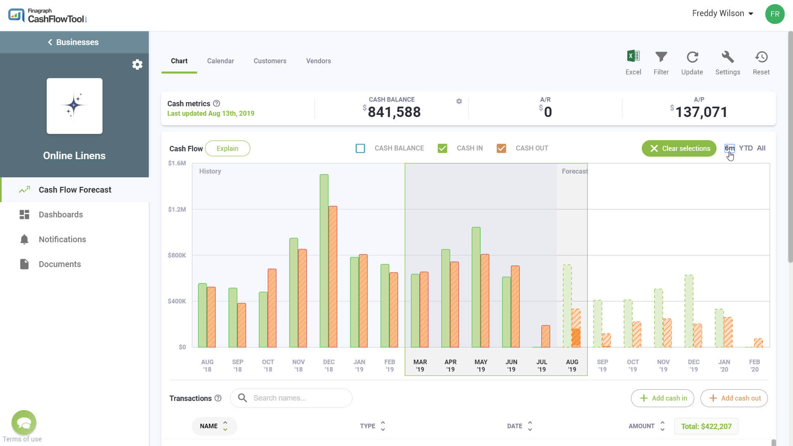Switch to the Vendors tab
Viewport: 793px width, 446px height.
tap(319, 61)
